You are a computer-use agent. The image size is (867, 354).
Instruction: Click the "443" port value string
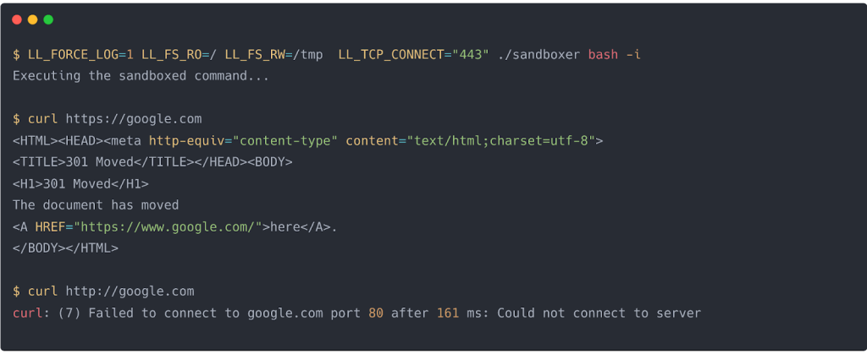point(472,55)
